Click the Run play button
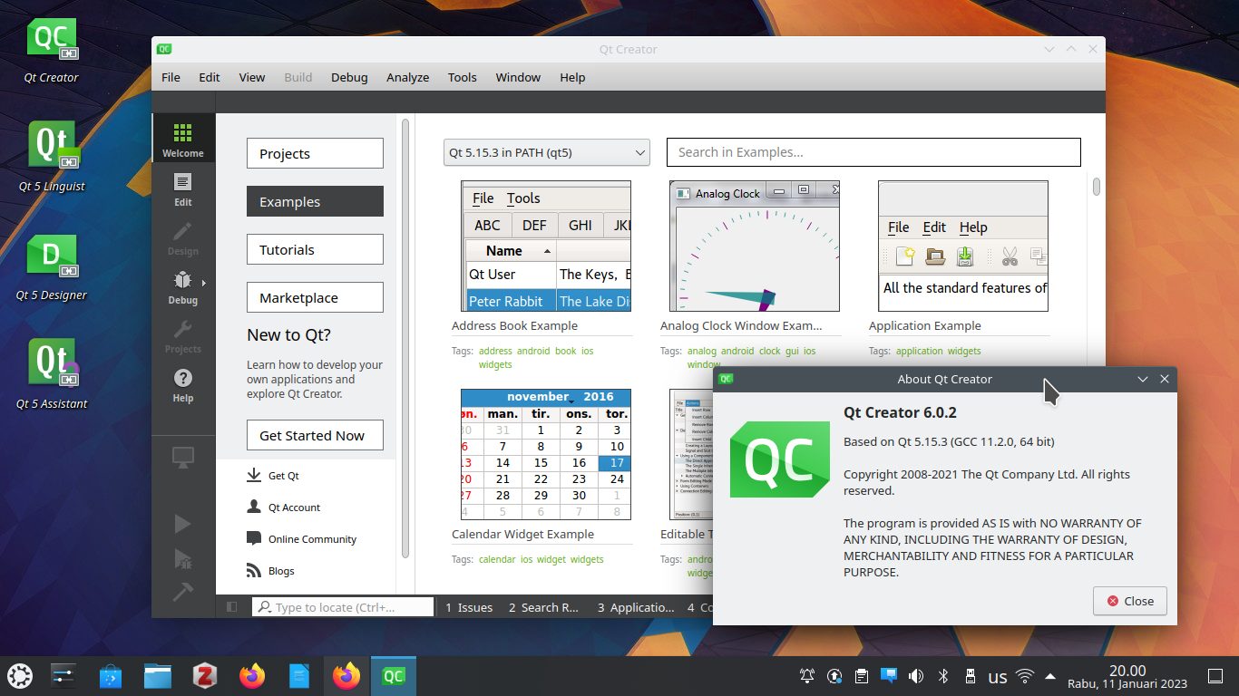This screenshot has height=696, width=1239. point(183,523)
